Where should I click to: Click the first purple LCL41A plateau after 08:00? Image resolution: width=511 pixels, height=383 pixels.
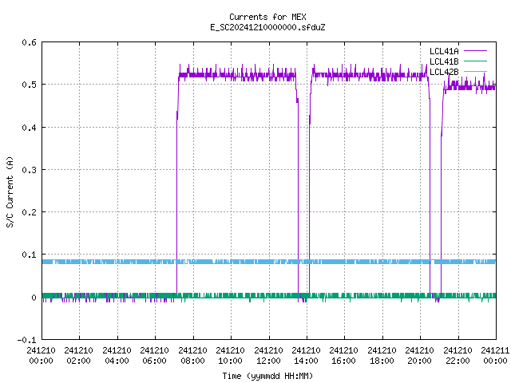(237, 75)
